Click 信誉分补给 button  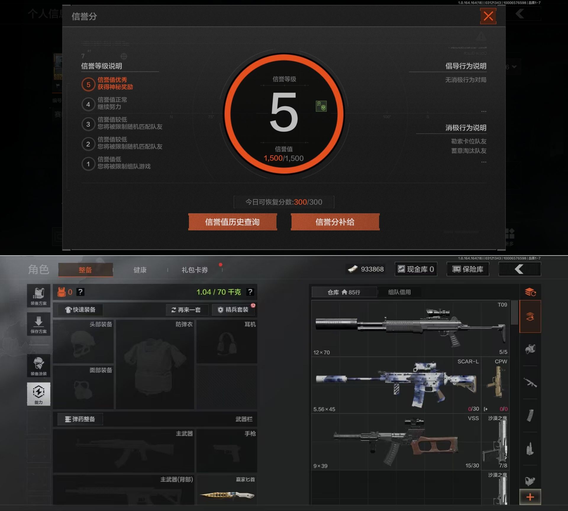tap(335, 222)
